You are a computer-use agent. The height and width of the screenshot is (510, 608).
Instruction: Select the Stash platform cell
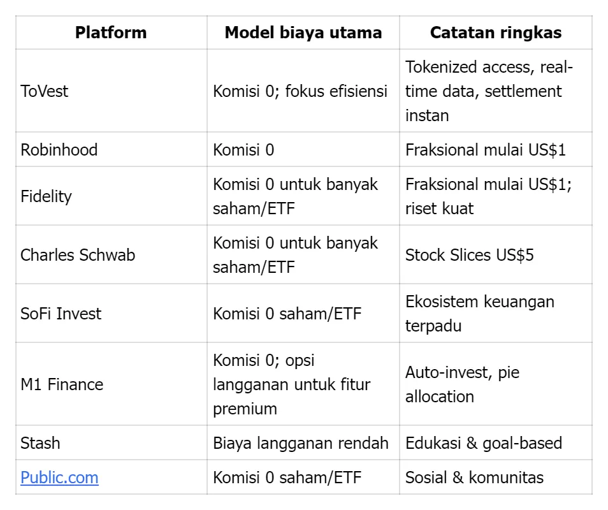tap(40, 443)
